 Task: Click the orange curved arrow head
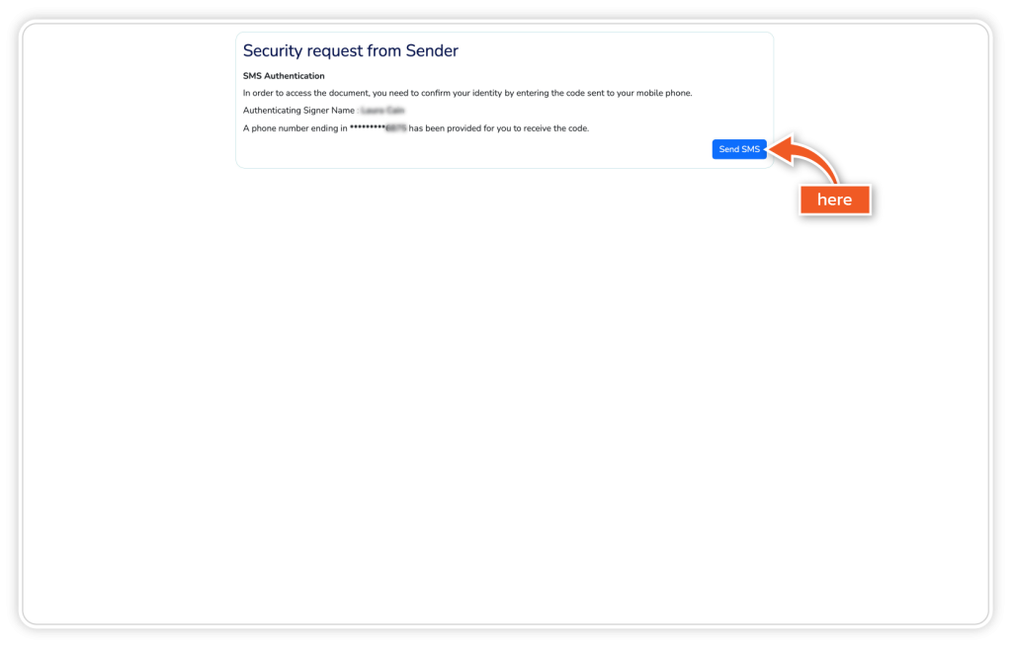point(777,149)
